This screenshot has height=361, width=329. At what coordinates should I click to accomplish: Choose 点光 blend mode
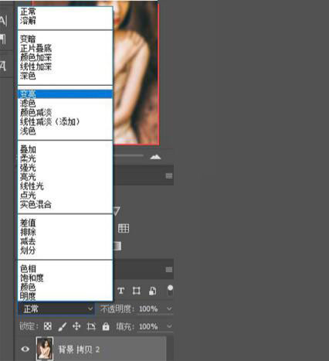pyautogui.click(x=65, y=196)
